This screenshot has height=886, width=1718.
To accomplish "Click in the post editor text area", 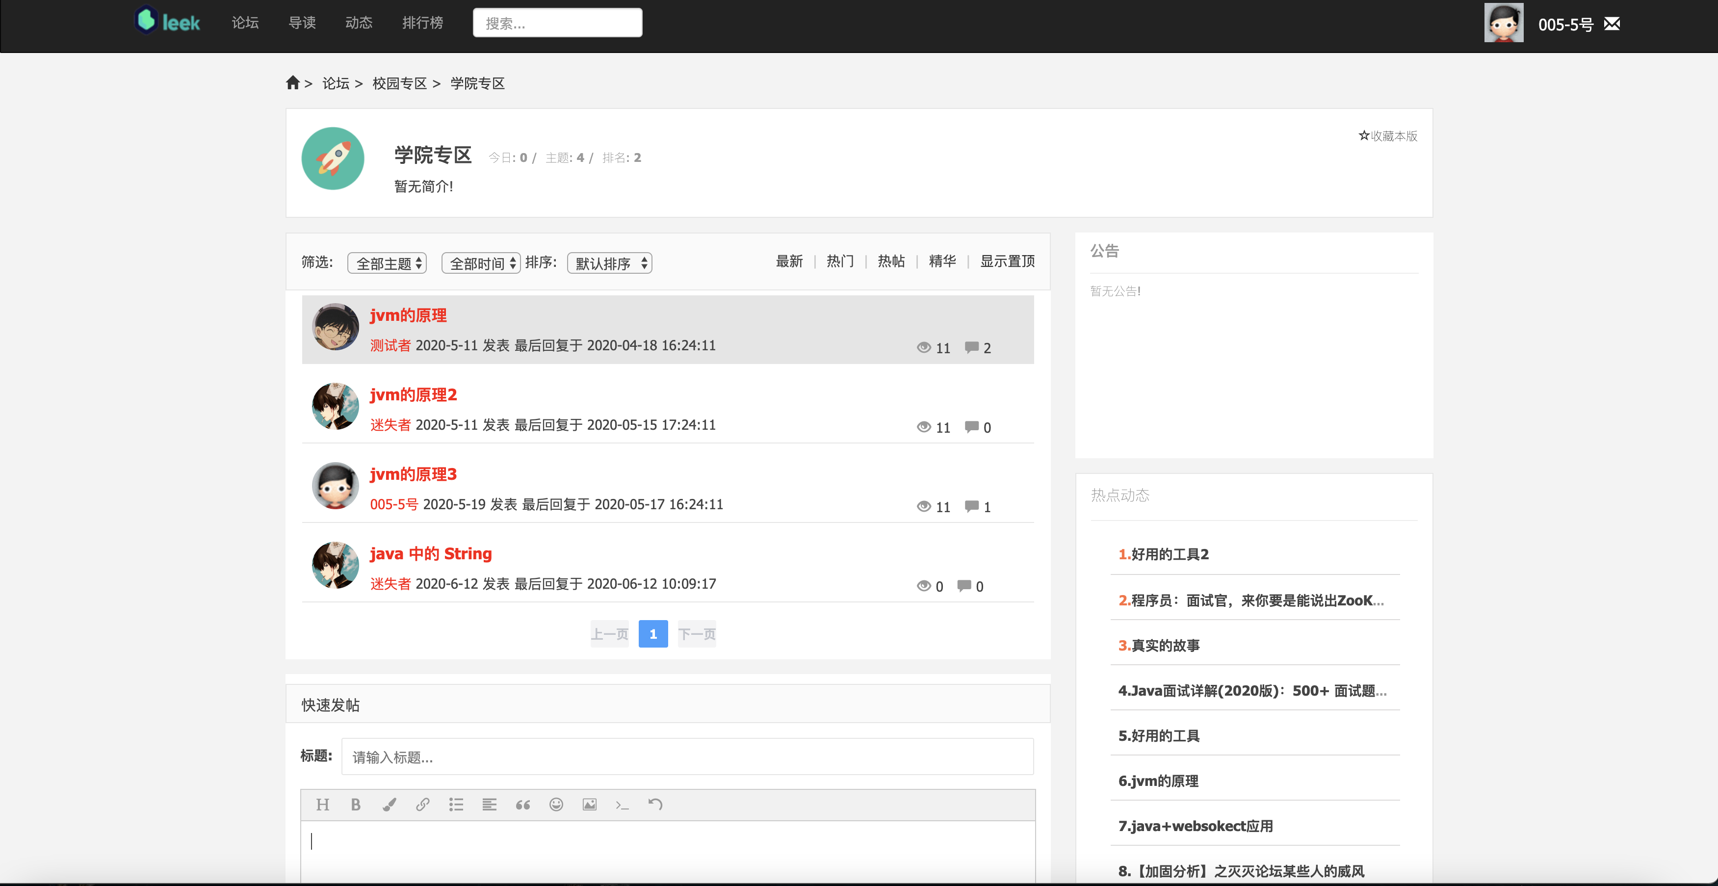I will pos(668,853).
